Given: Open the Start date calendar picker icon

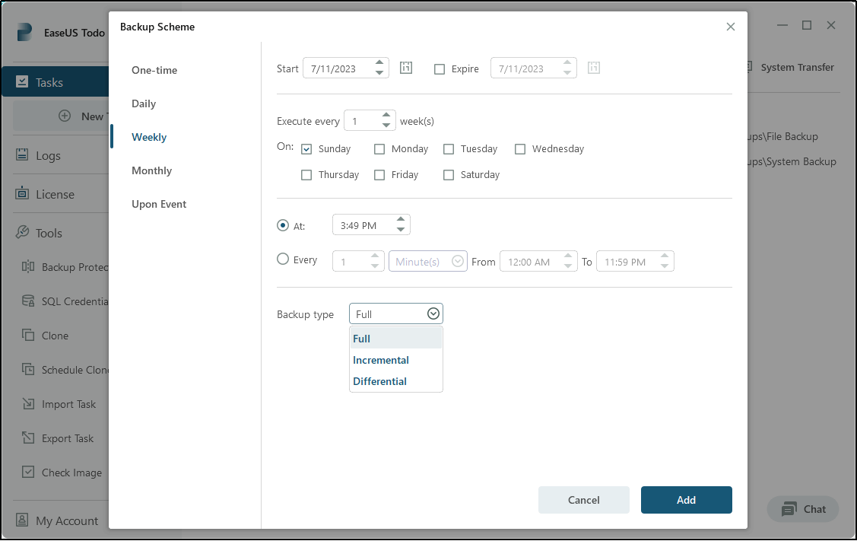Looking at the screenshot, I should click(406, 68).
